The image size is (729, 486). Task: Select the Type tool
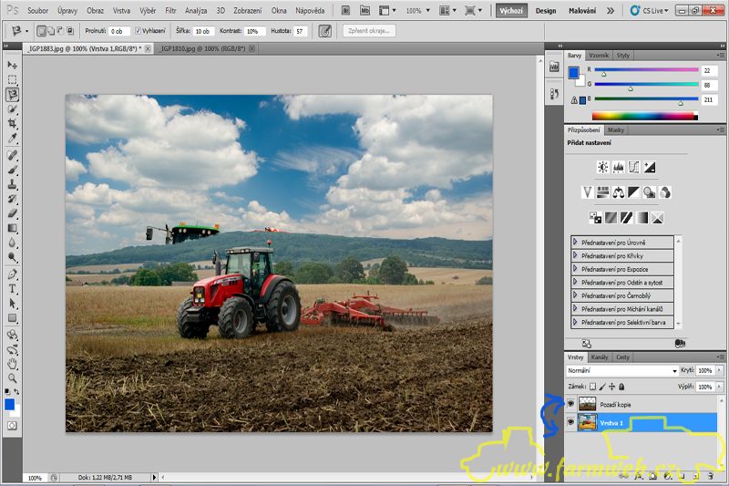[13, 288]
